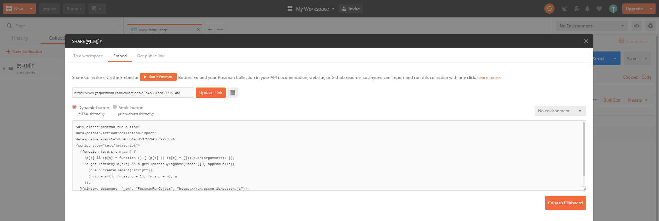Close the www.baidu.com request tab
This screenshot has width=659, height=221.
click(x=198, y=30)
